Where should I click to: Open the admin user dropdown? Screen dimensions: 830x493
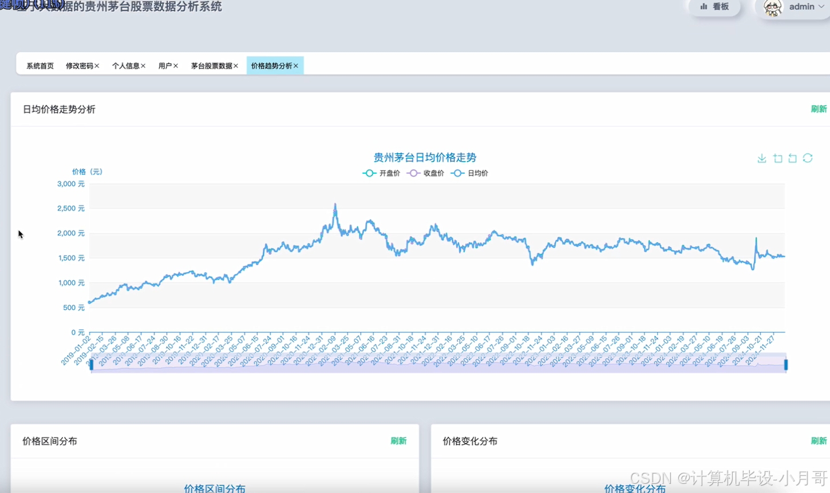pos(807,7)
